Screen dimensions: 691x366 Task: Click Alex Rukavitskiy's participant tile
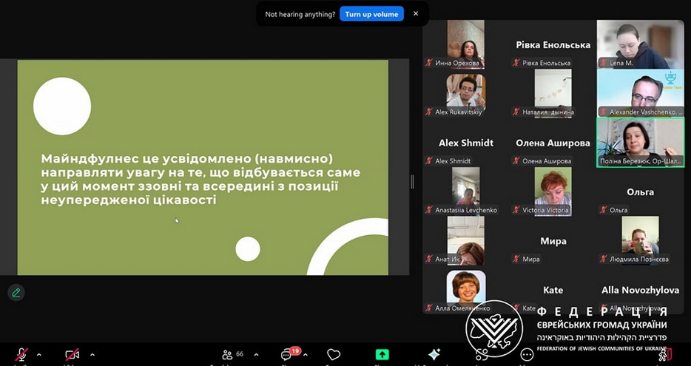coord(465,93)
